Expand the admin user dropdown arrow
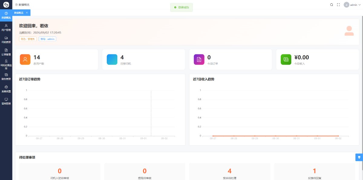The image size is (363, 180). tap(359, 5)
